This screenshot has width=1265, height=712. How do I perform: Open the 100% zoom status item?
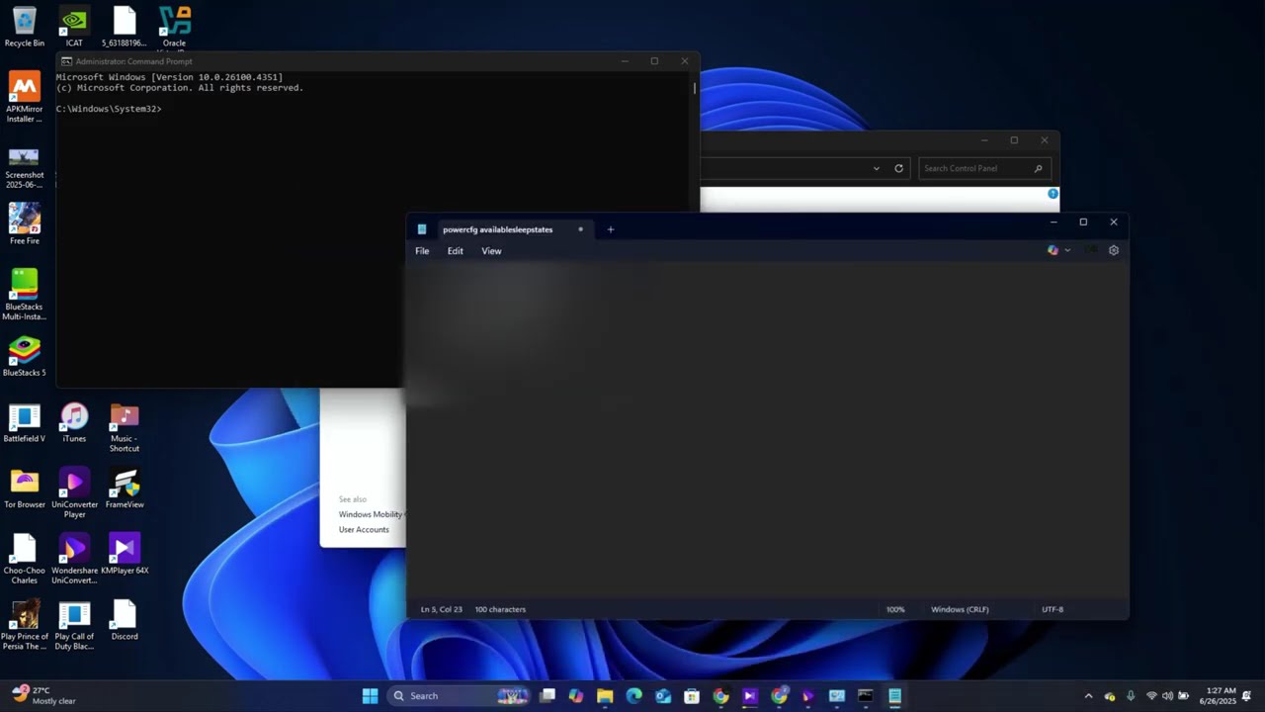tap(895, 609)
